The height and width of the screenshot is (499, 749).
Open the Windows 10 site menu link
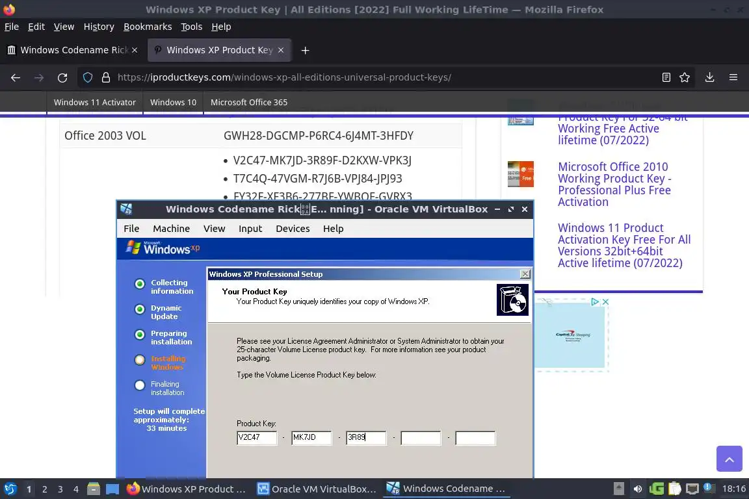[x=173, y=102]
